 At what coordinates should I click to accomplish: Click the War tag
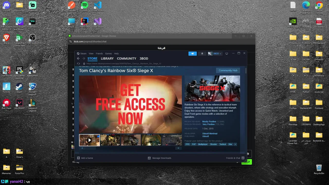tap(230, 144)
